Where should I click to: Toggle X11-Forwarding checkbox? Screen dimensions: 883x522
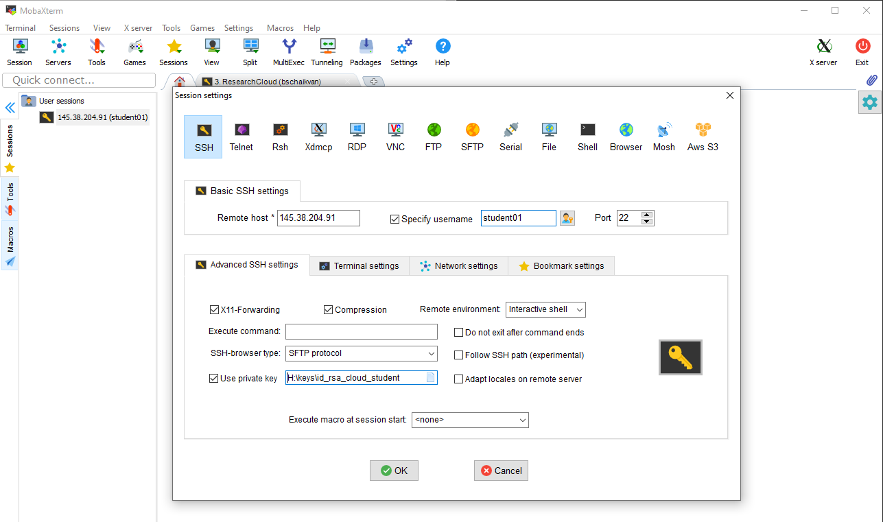214,310
